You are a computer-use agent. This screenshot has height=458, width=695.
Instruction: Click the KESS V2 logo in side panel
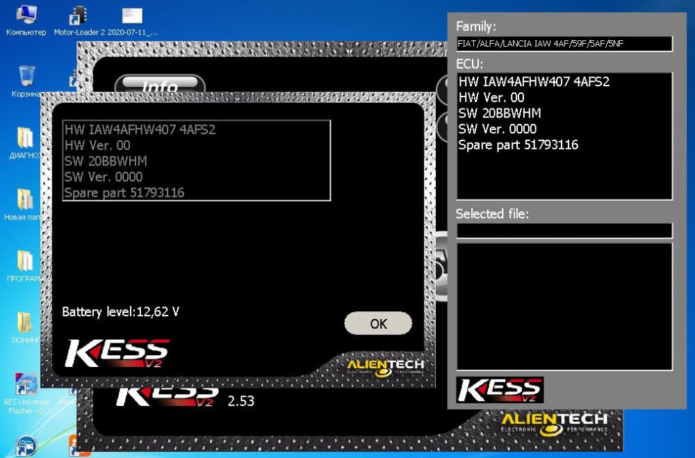(500, 390)
